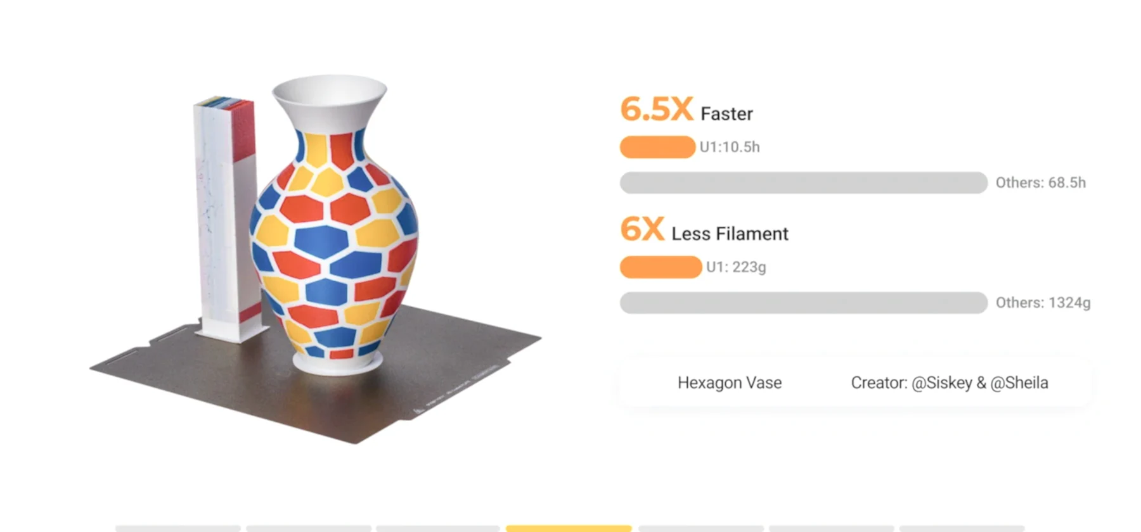This screenshot has width=1141, height=532.
Task: Click the gray Others 68.5h bar
Action: coord(803,183)
